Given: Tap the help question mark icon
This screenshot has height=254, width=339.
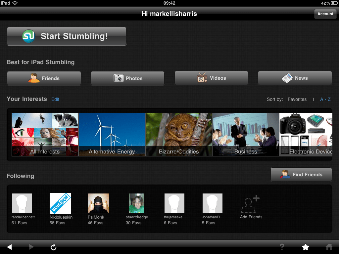Looking at the screenshot, I should (282, 247).
